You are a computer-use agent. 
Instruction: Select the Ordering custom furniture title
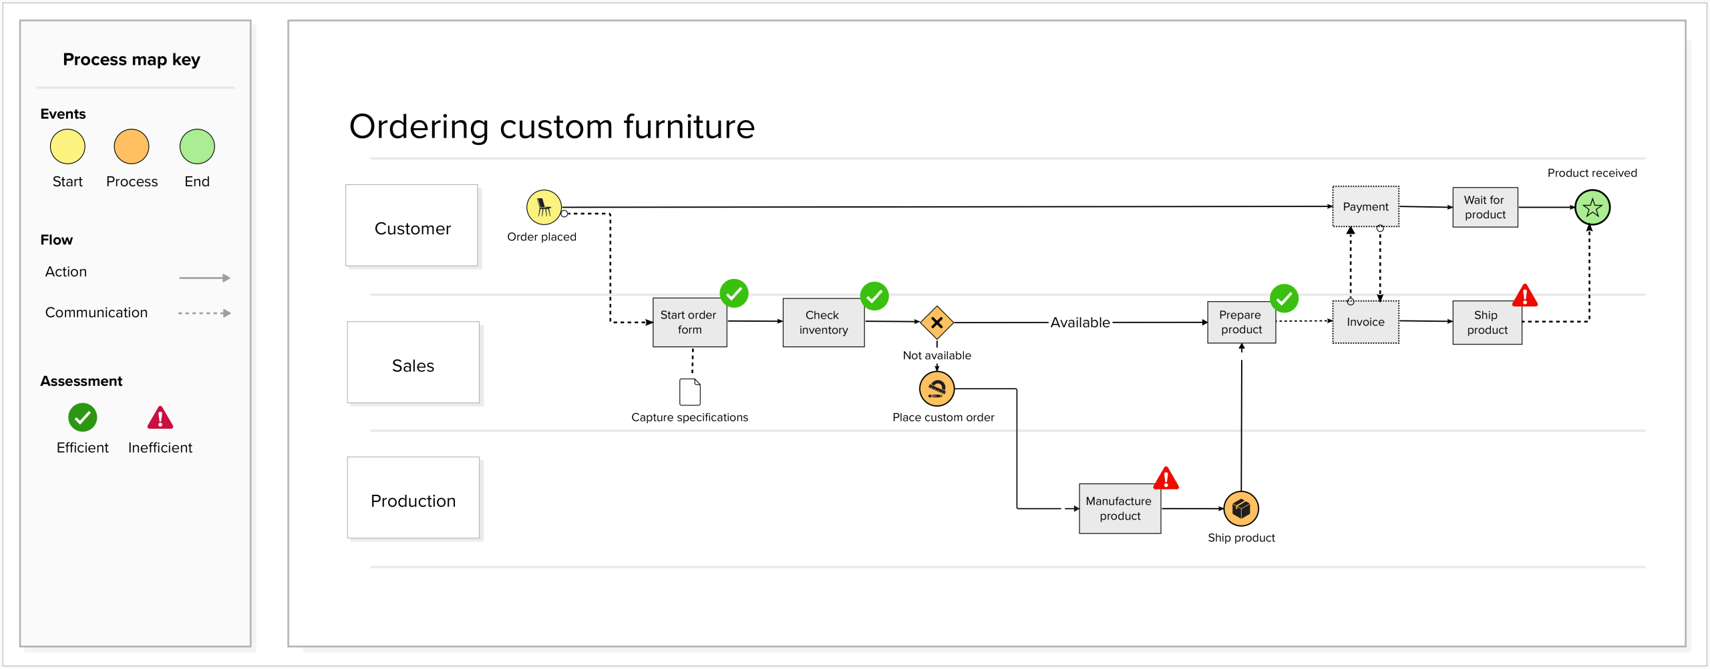coord(552,127)
